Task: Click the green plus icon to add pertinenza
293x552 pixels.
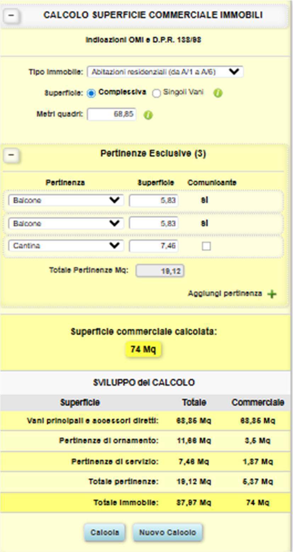Action: 272,294
